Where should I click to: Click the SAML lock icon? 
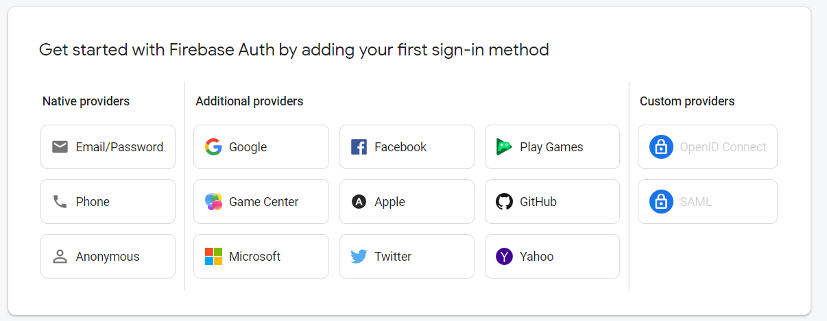(x=661, y=201)
